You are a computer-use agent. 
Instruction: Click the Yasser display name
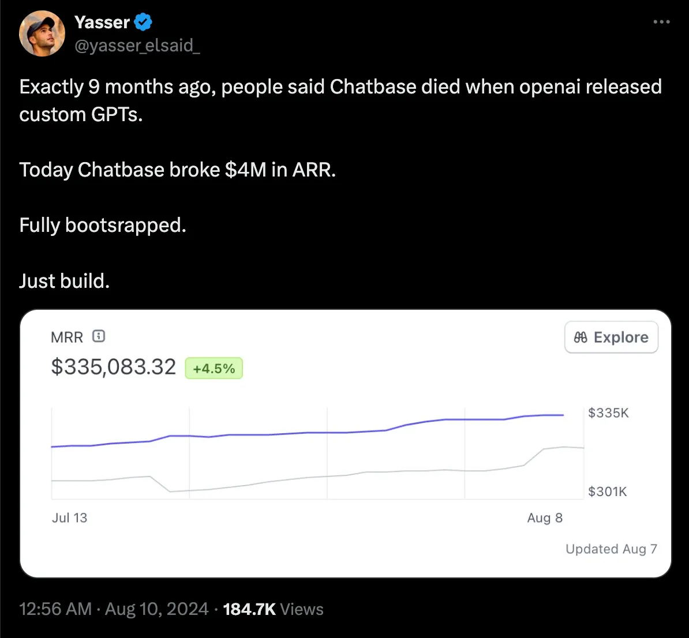pyautogui.click(x=102, y=22)
